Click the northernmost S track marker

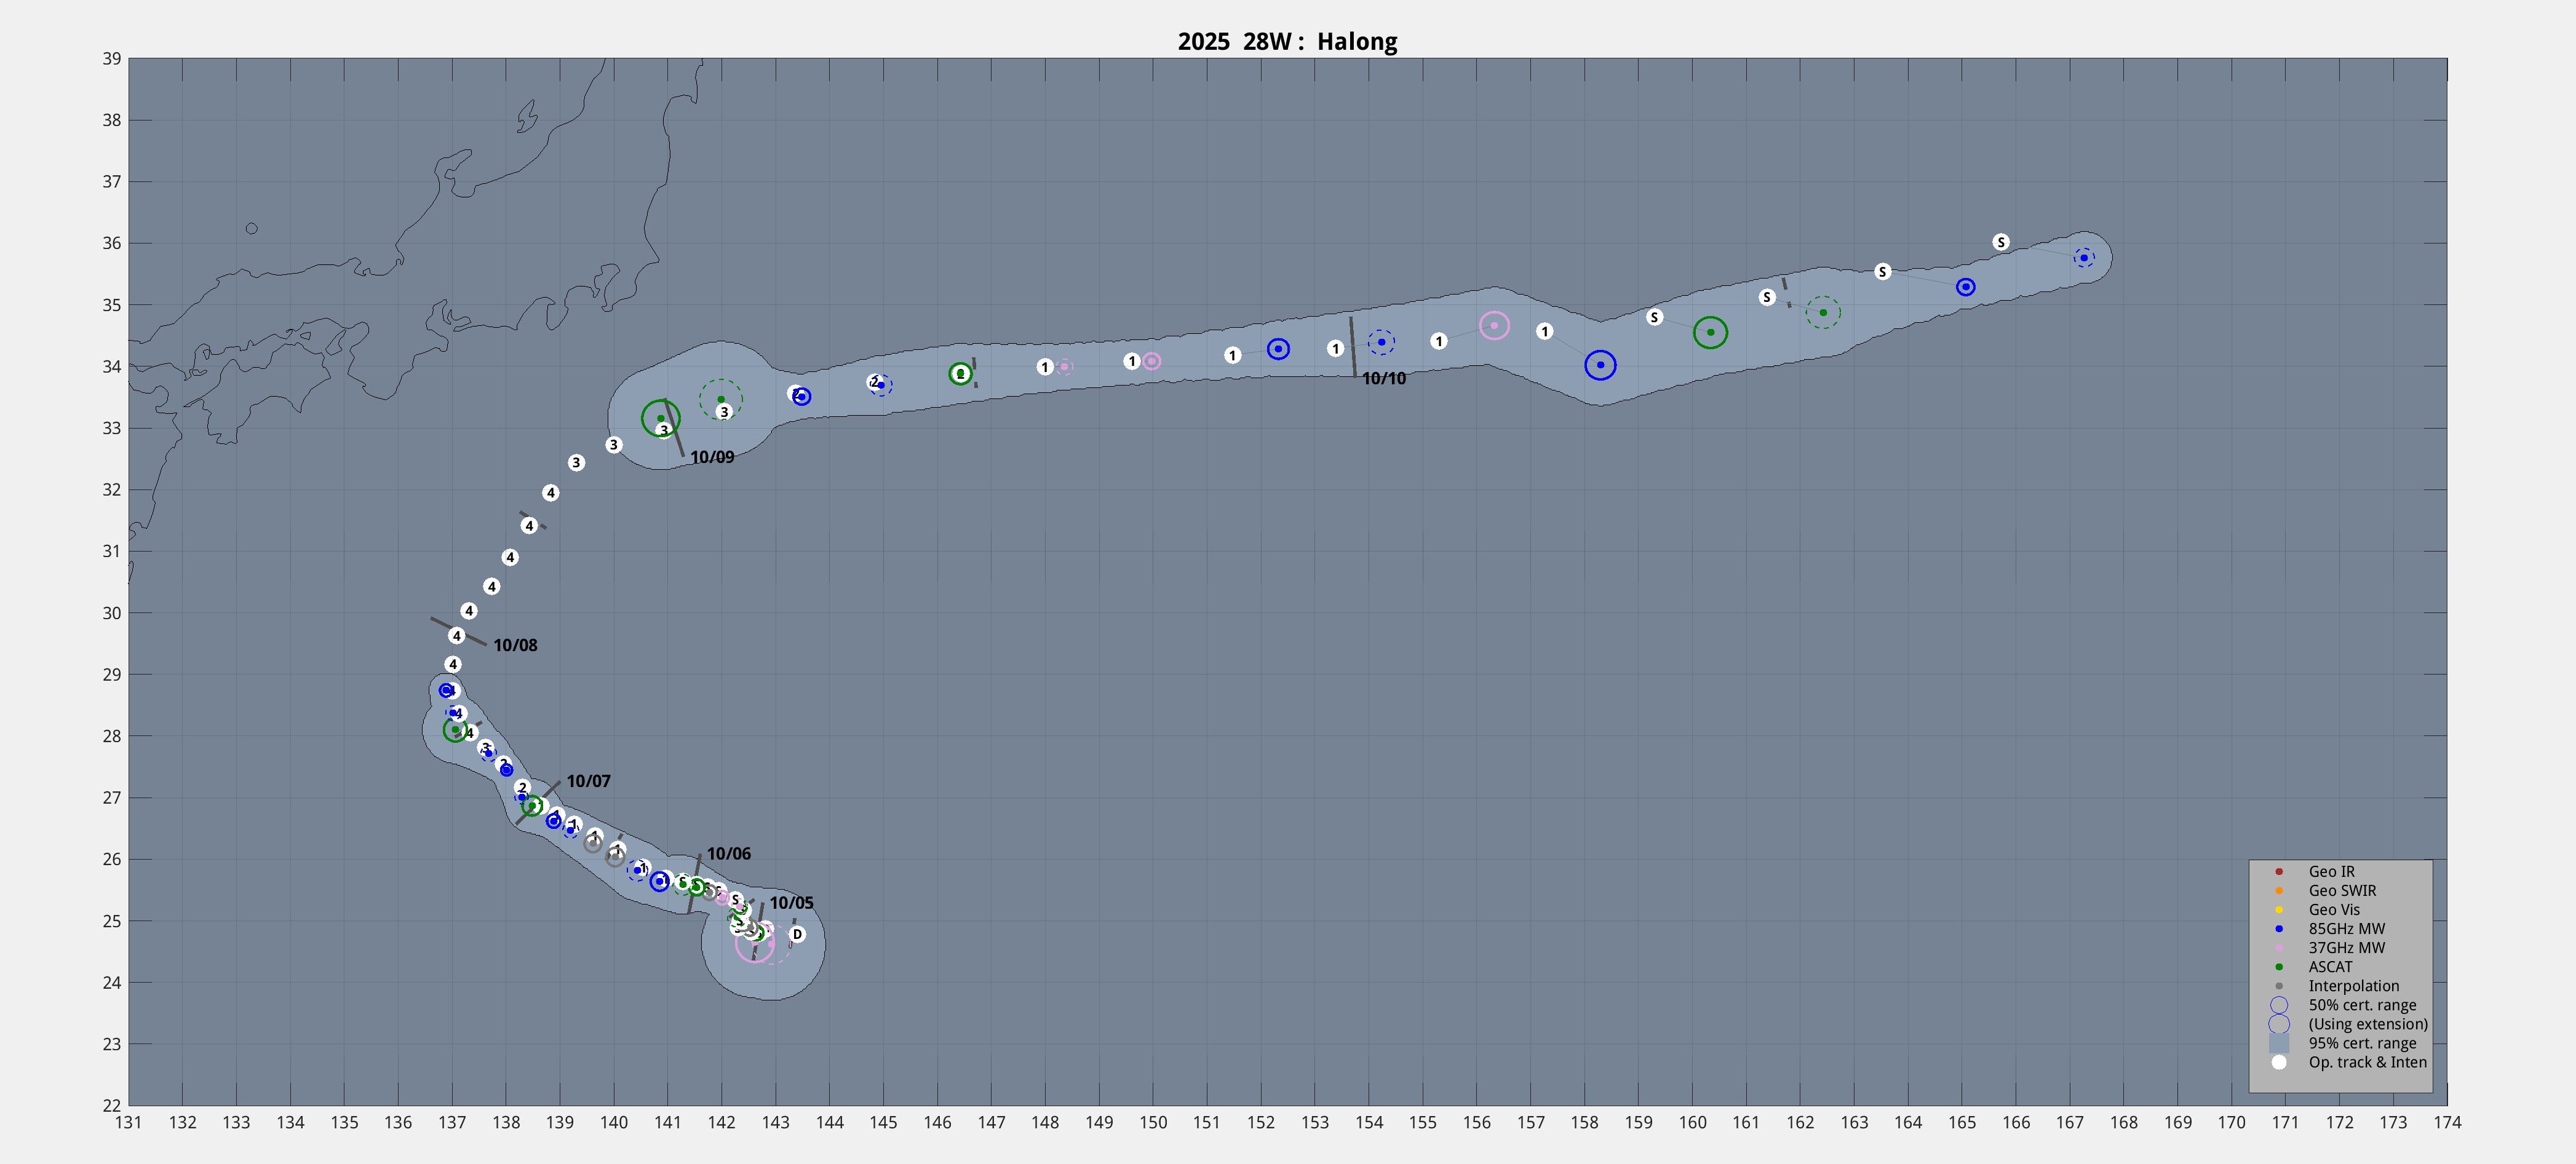2000,242
